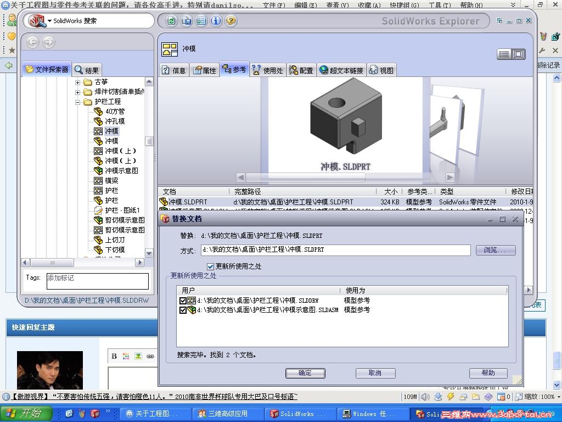This screenshot has width=562, height=422.
Task: Collapse the 护栏工程 folder
Action: point(77,102)
